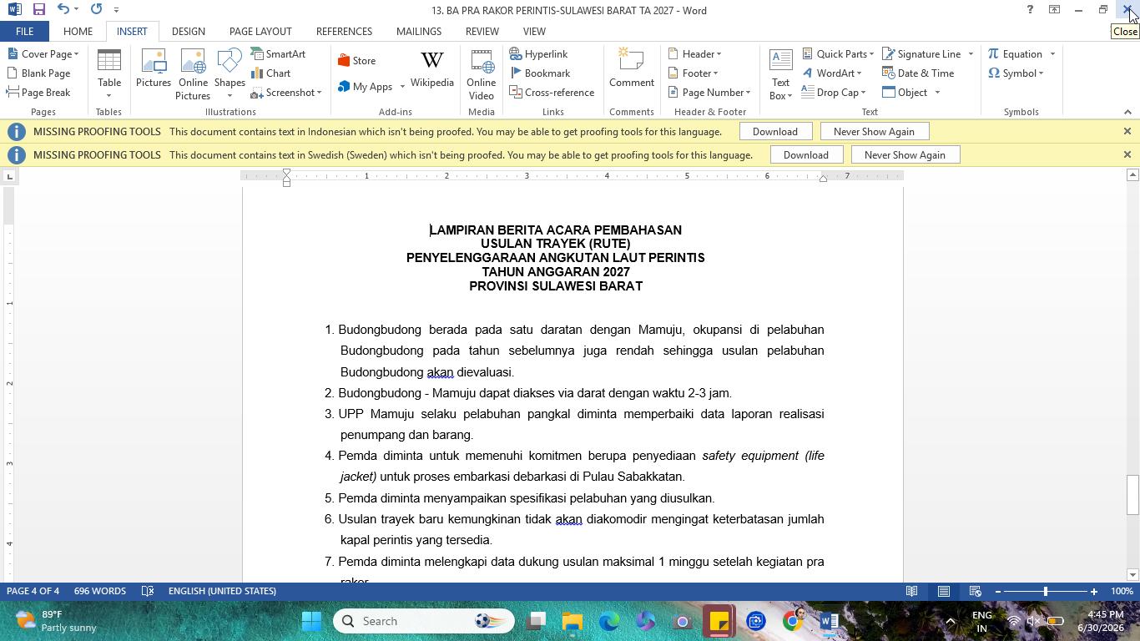Image resolution: width=1140 pixels, height=641 pixels.
Task: Open the Footer dropdown
Action: pyautogui.click(x=694, y=73)
